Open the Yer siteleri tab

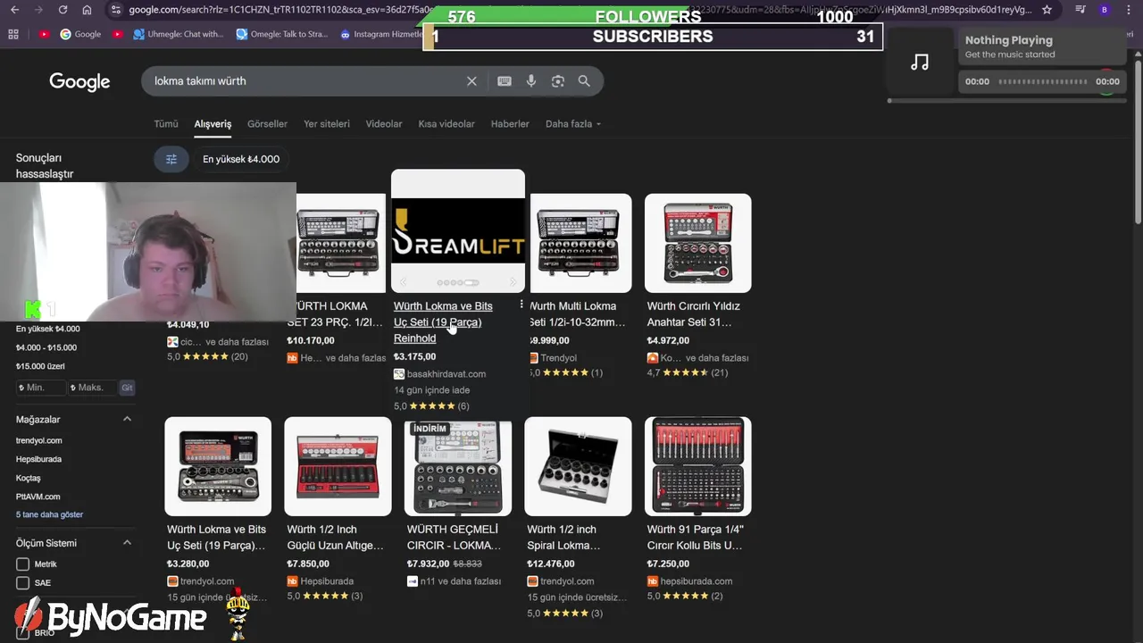327,124
